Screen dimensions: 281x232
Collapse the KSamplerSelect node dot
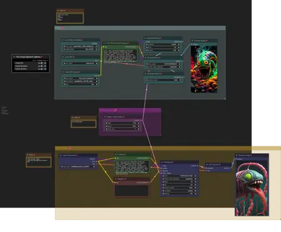tap(145, 74)
